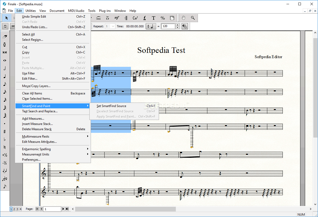The image size is (318, 217).
Task: Pick the double whole note duration
Action: pyautogui.click(x=4, y=53)
